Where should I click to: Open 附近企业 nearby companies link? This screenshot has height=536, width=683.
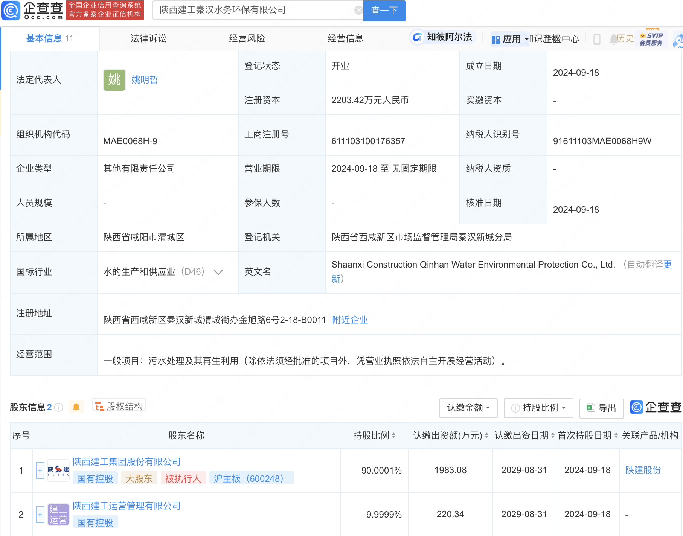click(350, 320)
